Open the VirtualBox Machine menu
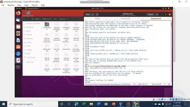 click(x=11, y=5)
